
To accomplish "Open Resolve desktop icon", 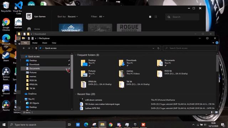I will (x=6, y=106).
